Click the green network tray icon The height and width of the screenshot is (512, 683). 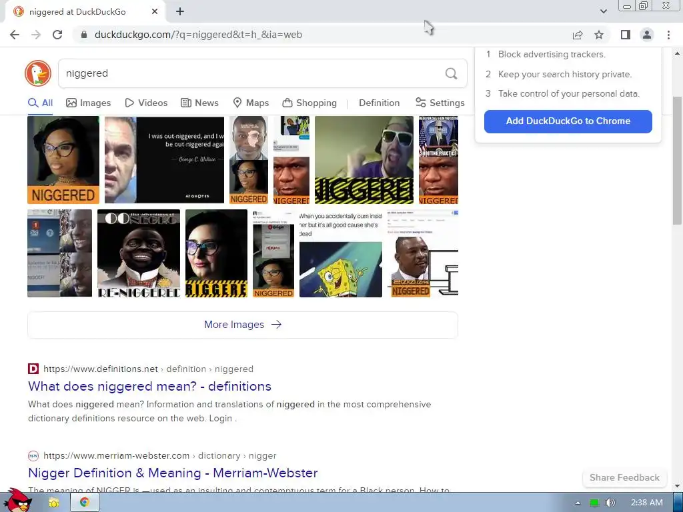click(x=594, y=503)
